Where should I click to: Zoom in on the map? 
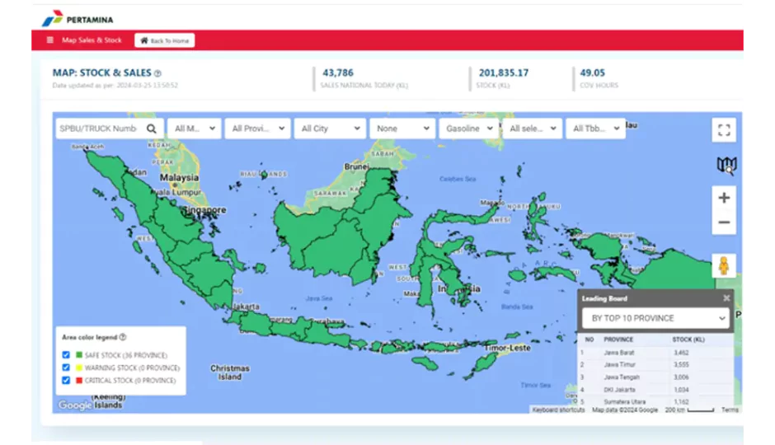[x=724, y=198]
